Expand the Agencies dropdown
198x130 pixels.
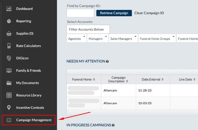pos(77,38)
